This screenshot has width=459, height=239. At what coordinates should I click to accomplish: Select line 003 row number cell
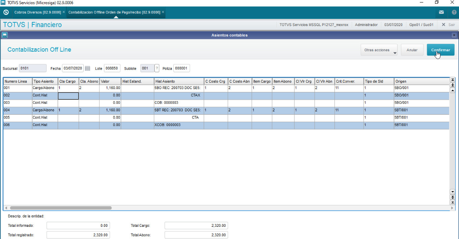point(18,103)
